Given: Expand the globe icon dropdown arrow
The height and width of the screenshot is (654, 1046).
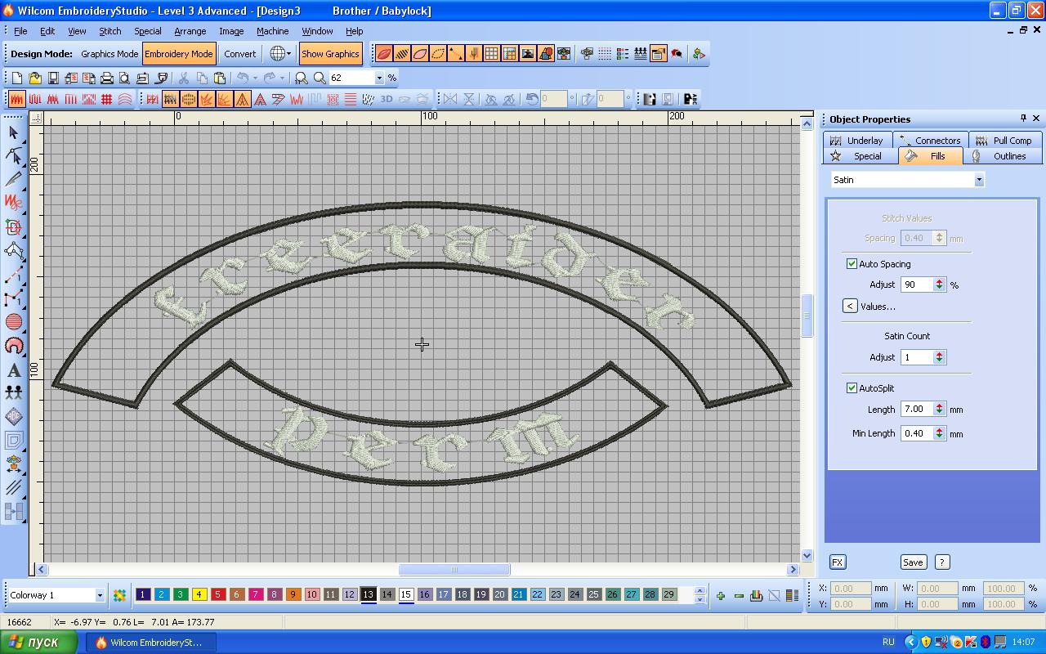Looking at the screenshot, I should (288, 54).
